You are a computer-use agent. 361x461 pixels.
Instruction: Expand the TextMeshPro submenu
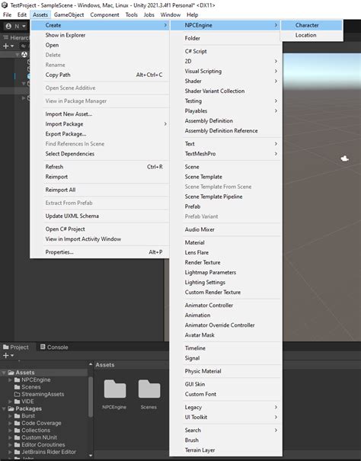[x=225, y=154]
